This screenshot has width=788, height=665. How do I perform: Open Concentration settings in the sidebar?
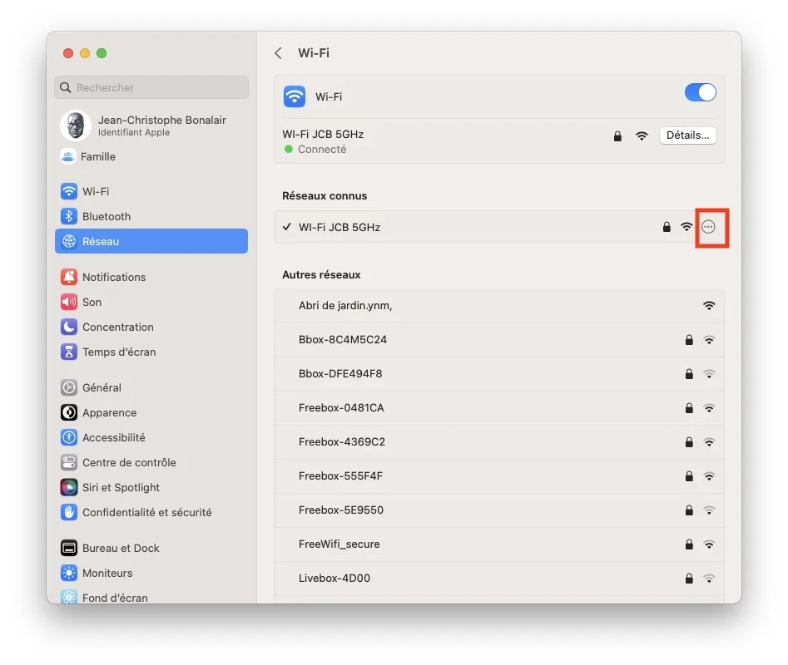(x=67, y=327)
